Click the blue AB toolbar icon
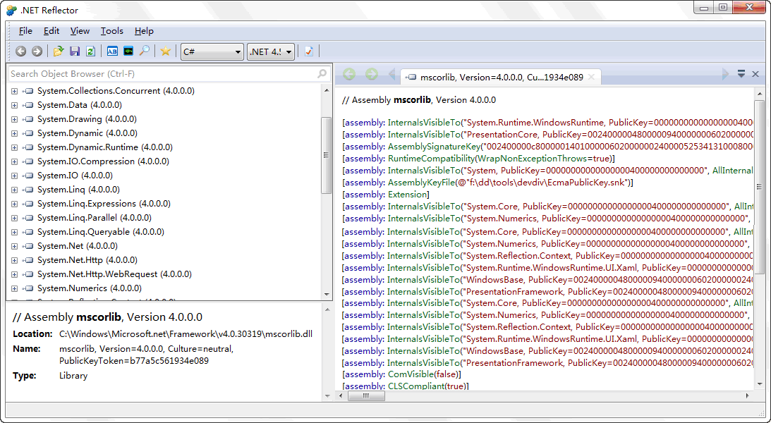The width and height of the screenshot is (771, 423). [x=112, y=51]
